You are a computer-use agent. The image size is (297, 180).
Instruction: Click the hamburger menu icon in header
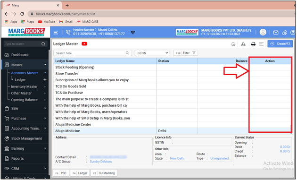click(56, 33)
